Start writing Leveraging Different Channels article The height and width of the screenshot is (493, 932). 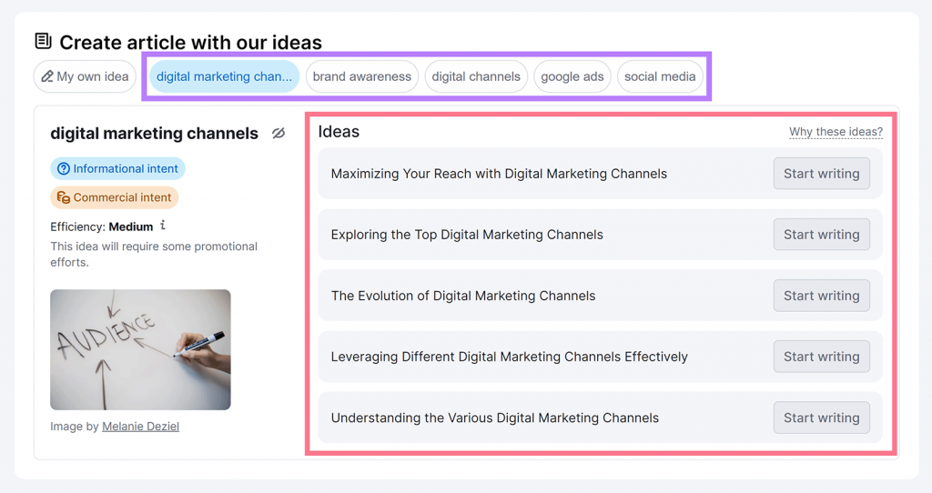[x=821, y=357]
